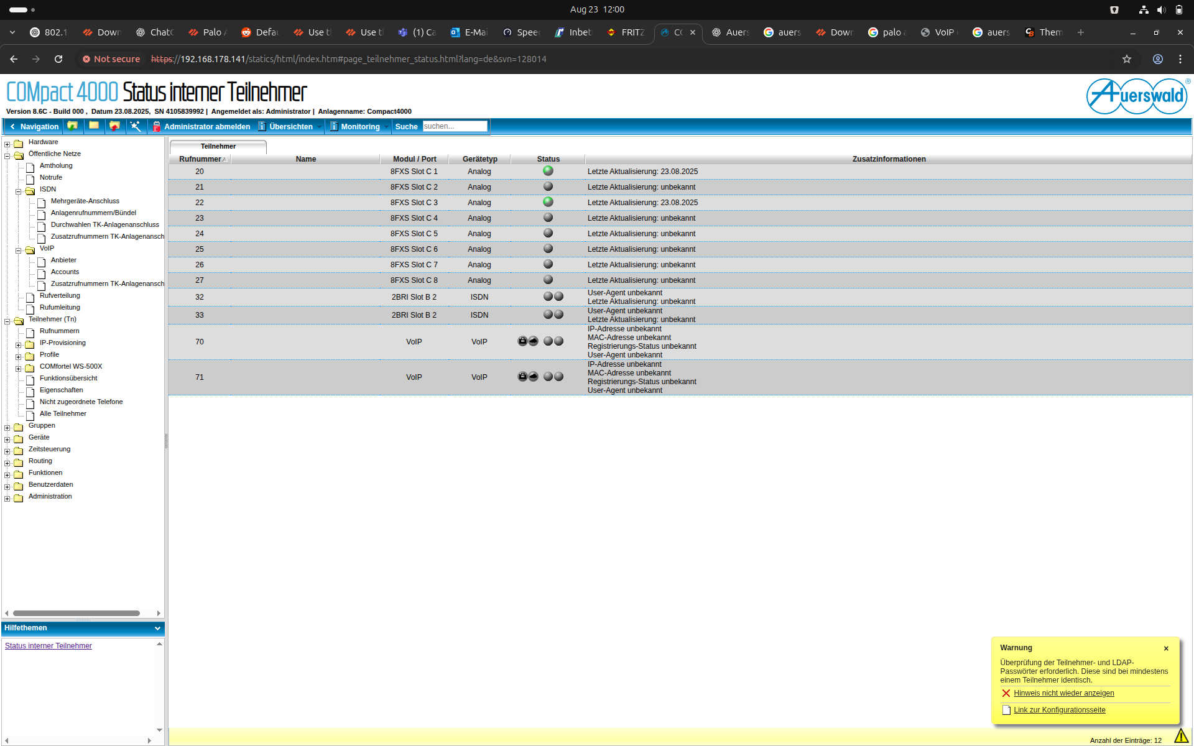1194x746 pixels.
Task: Open the Übersichten dropdown menu
Action: (291, 127)
